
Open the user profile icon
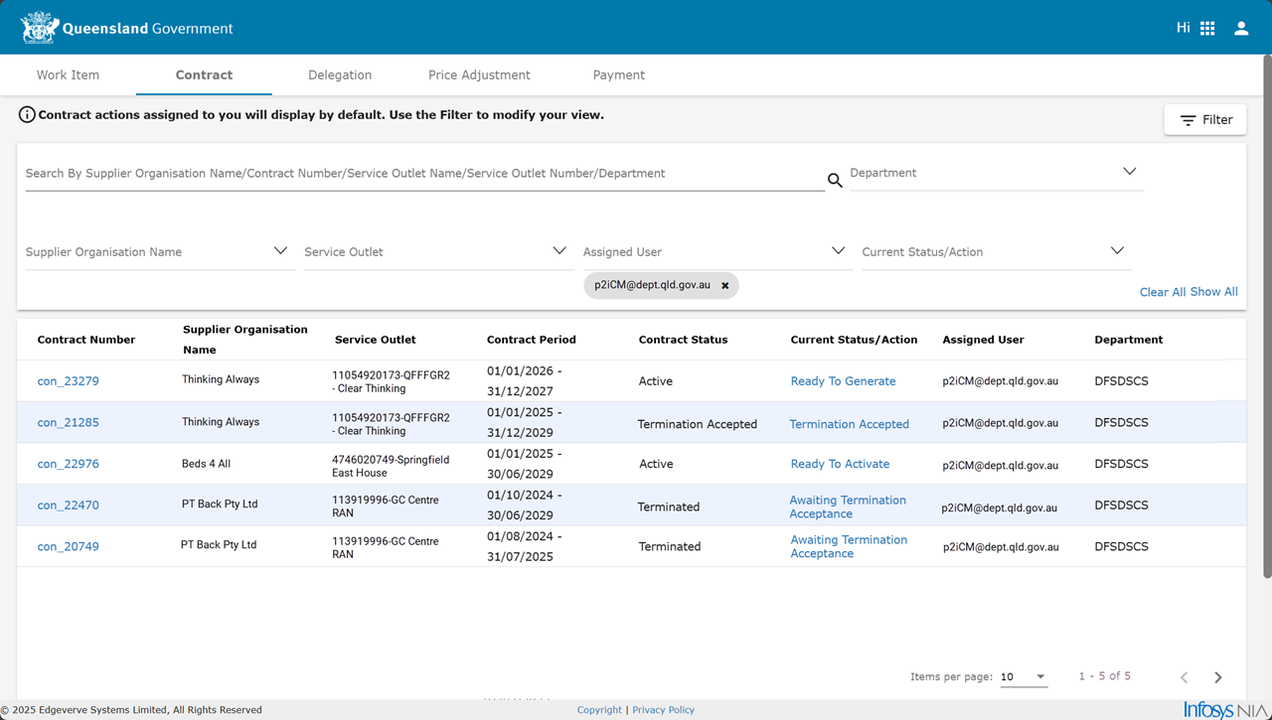pyautogui.click(x=1241, y=29)
